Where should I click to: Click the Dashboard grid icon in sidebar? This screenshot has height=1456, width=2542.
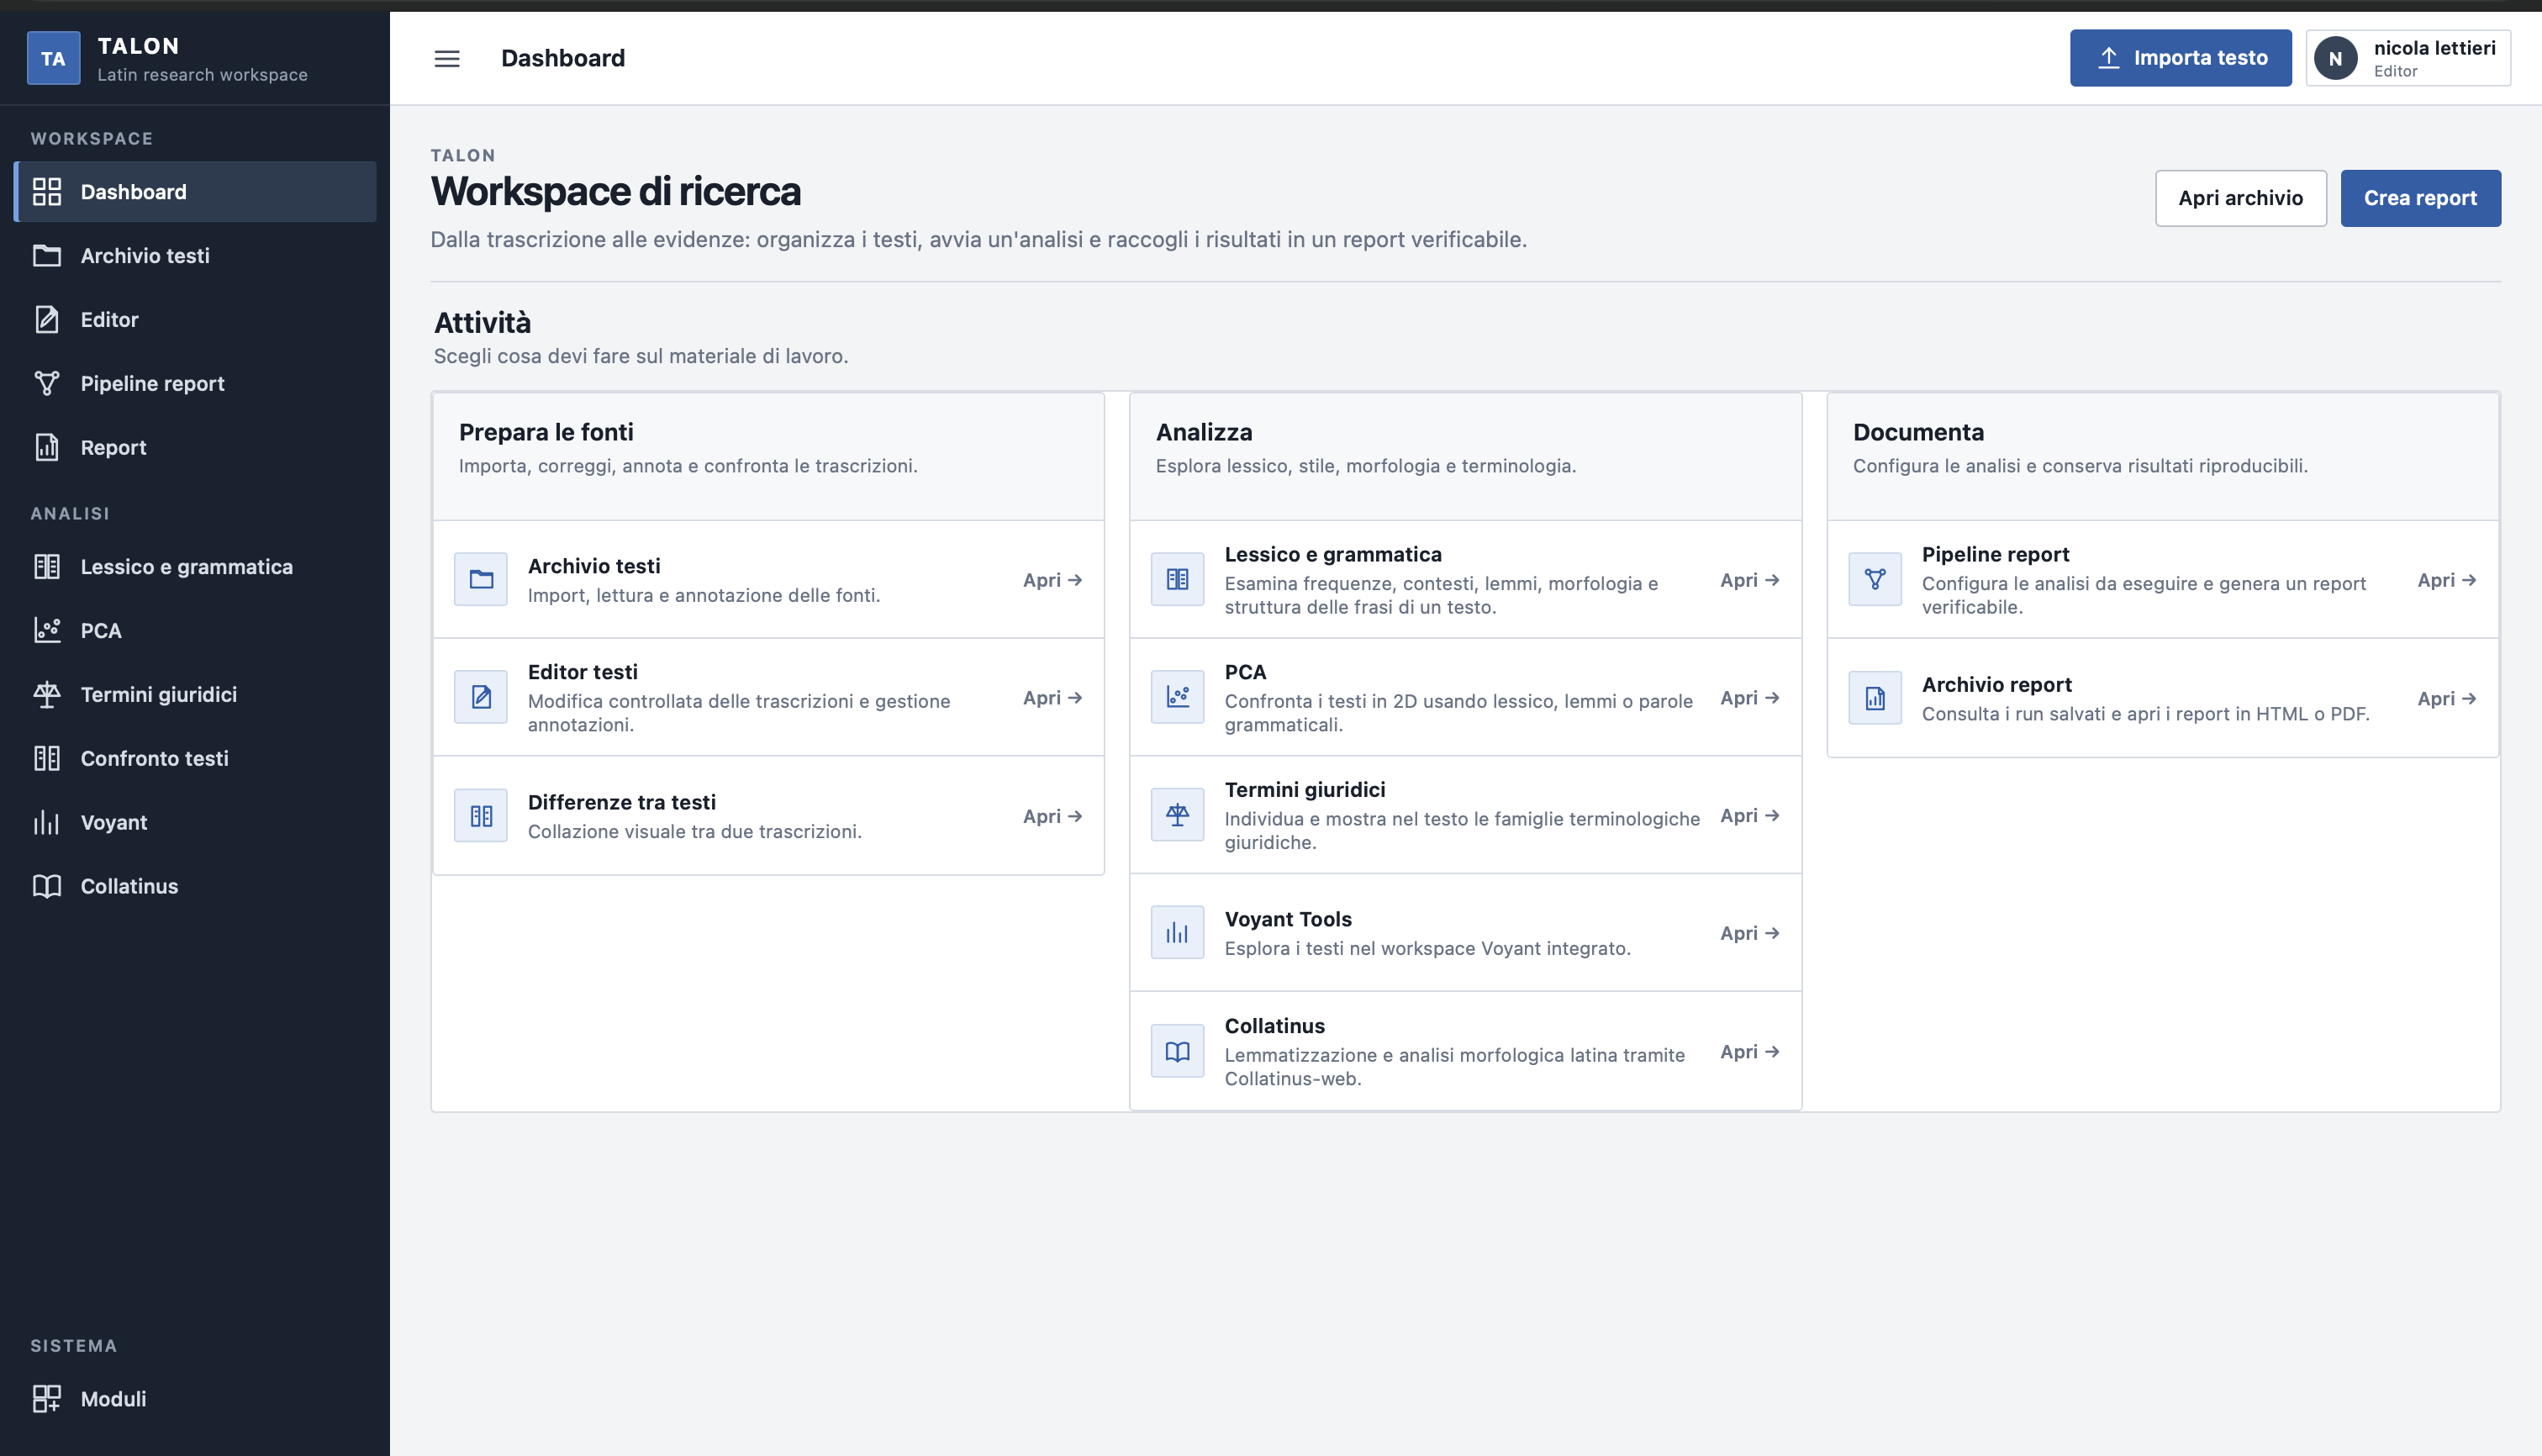(x=47, y=191)
